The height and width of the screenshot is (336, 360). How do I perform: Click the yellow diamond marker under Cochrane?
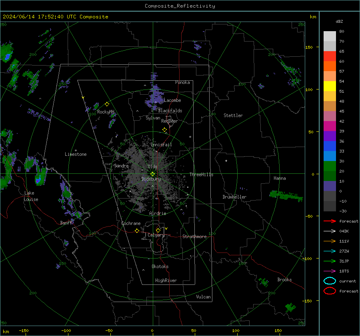click(x=137, y=231)
